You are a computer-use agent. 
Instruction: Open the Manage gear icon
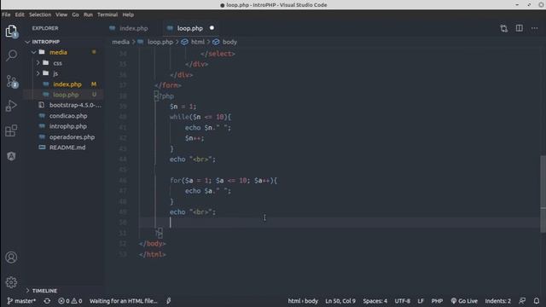(x=11, y=282)
